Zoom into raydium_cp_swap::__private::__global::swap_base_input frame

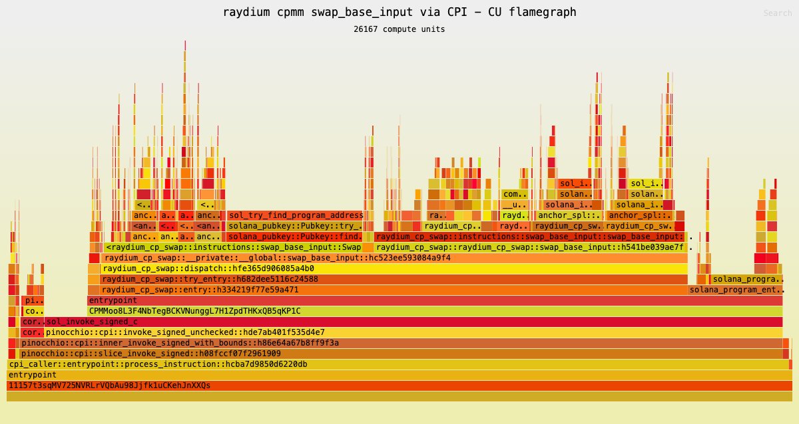(x=395, y=258)
